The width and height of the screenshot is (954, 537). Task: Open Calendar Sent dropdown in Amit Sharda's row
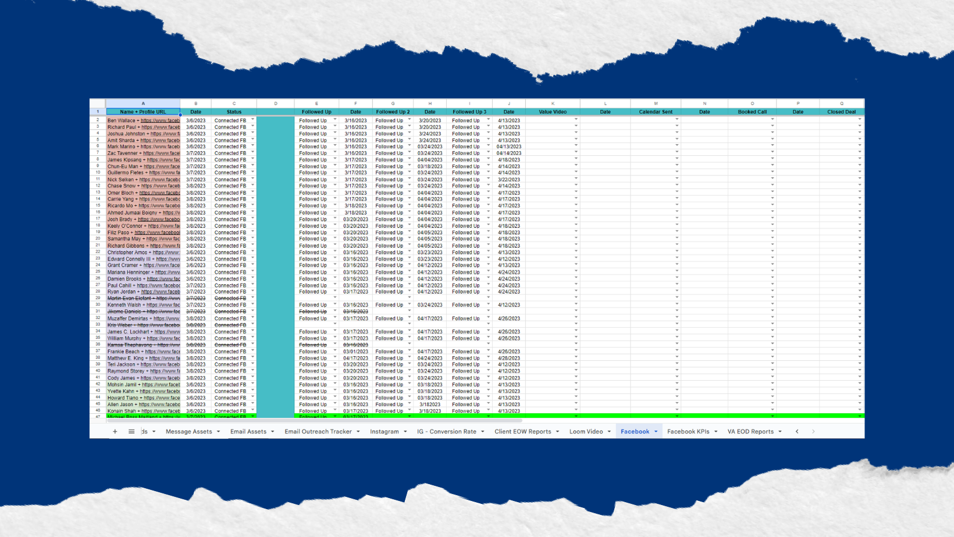click(x=677, y=139)
